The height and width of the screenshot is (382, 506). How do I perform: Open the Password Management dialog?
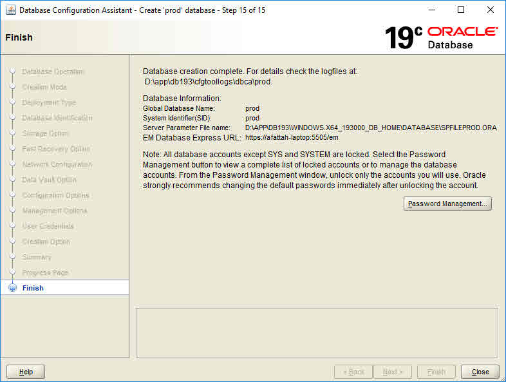coord(448,204)
